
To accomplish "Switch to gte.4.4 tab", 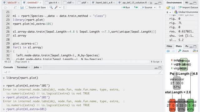I will (x=52, y=2).
